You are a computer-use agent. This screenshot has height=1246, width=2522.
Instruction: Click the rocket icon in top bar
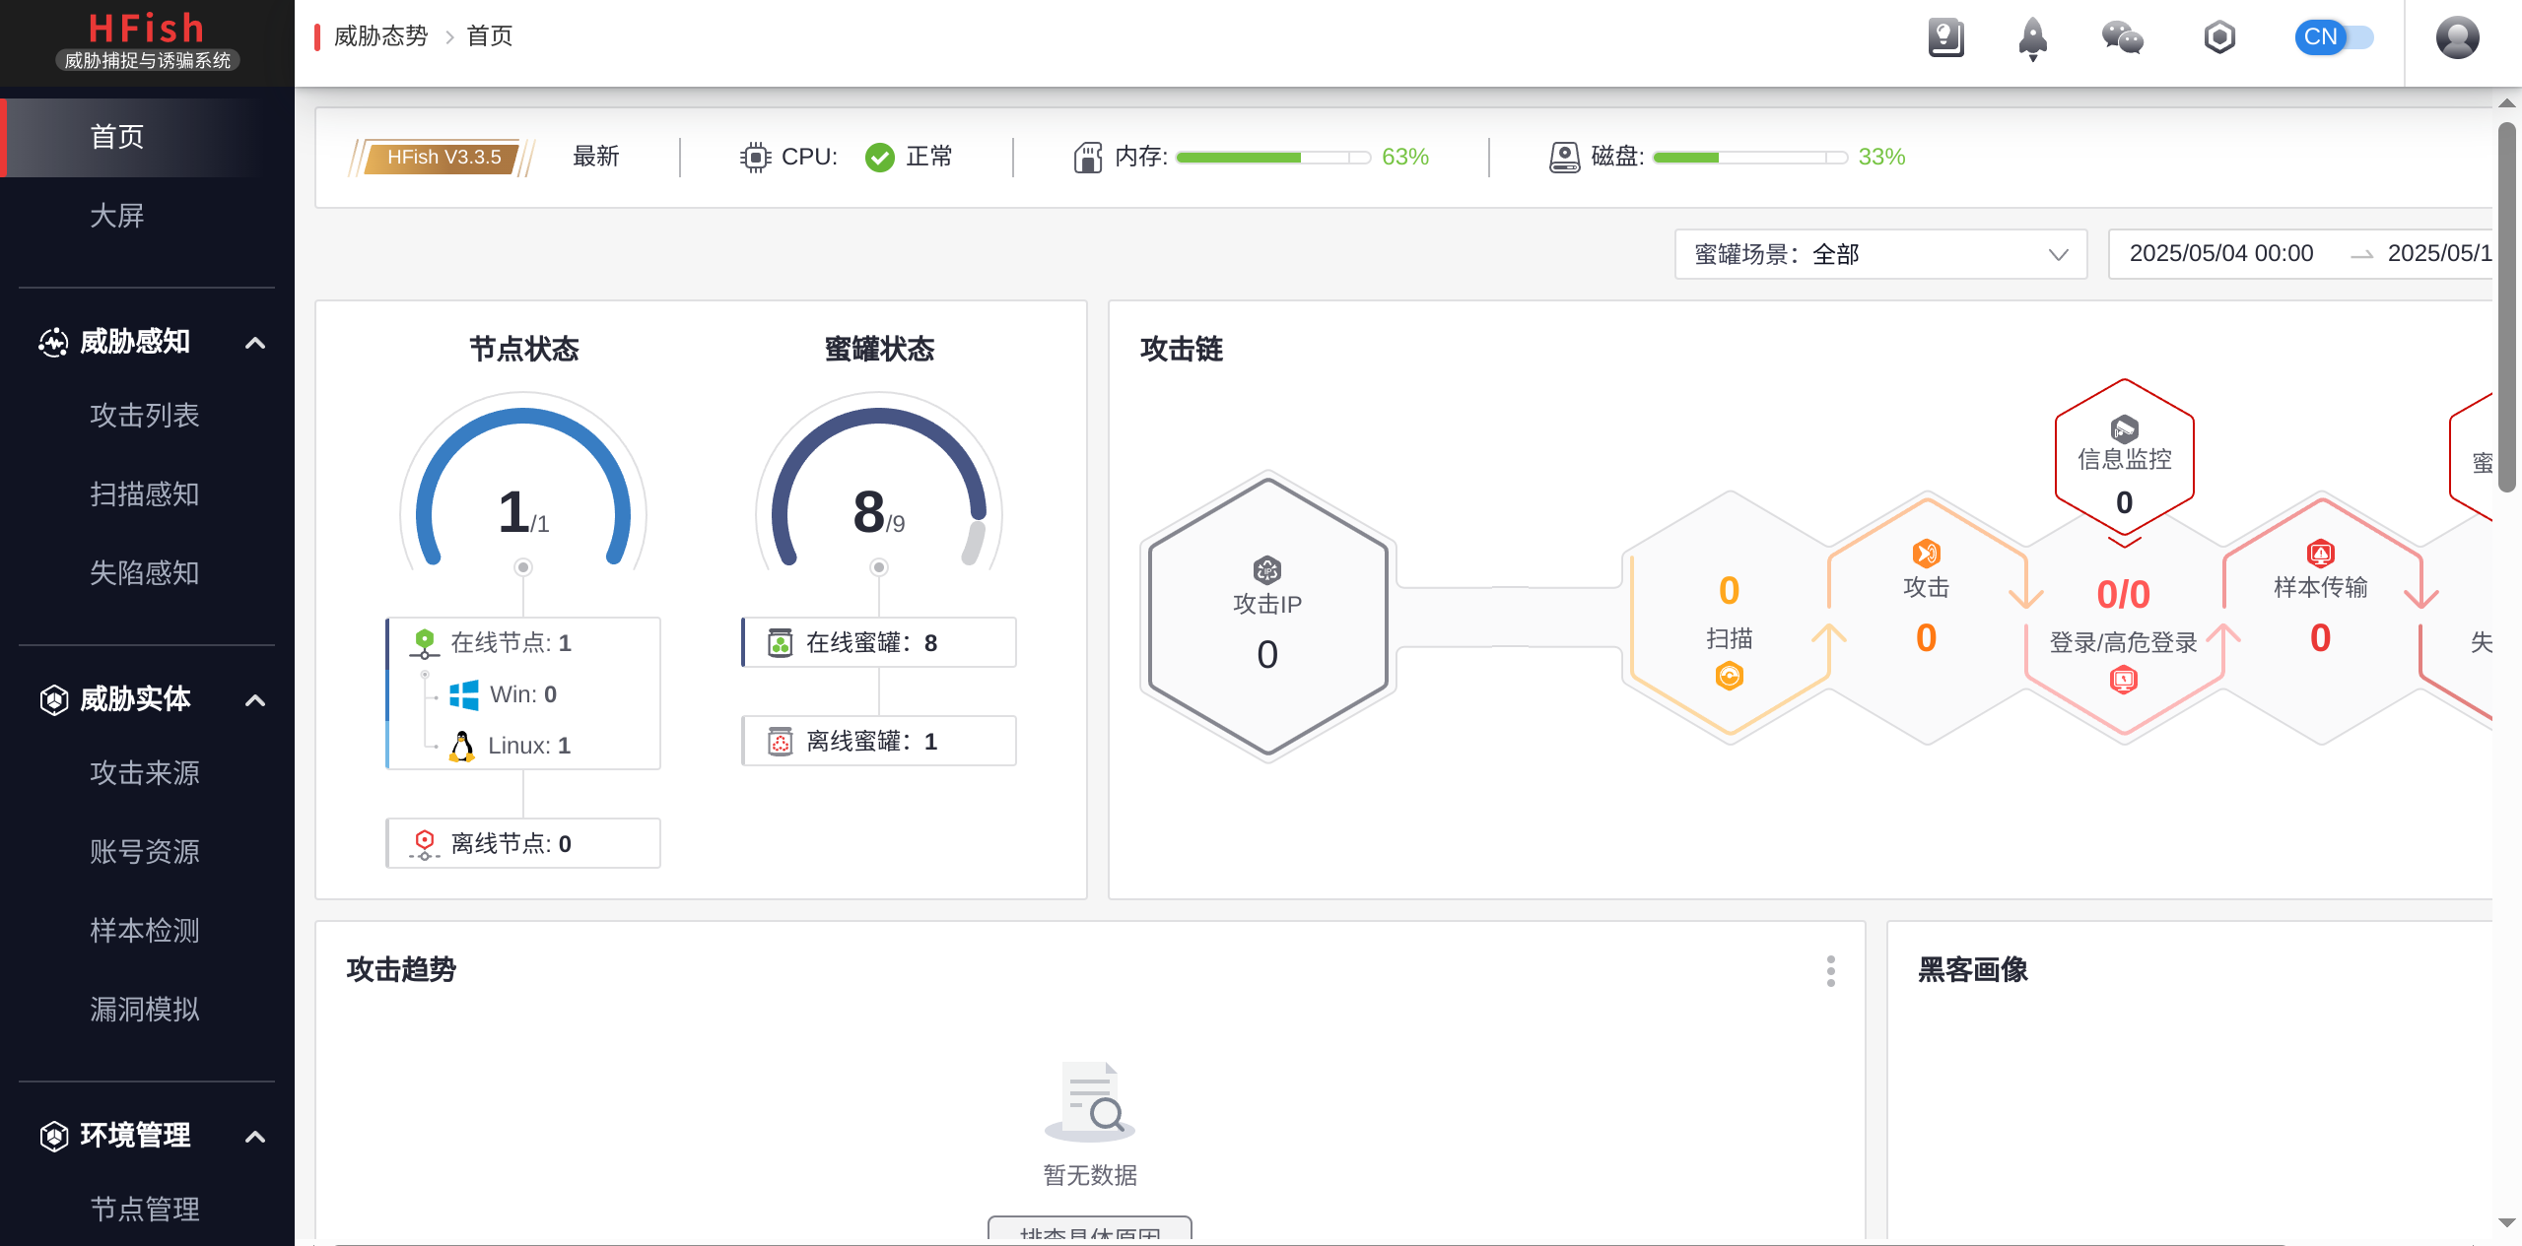(2032, 38)
